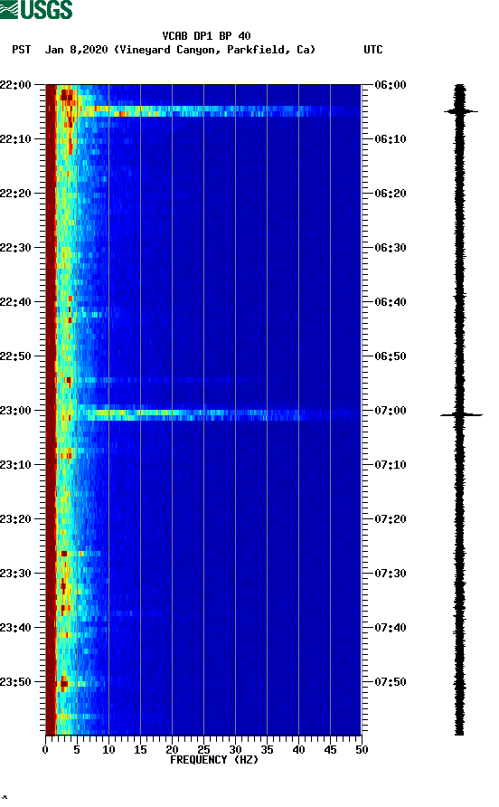Click the '07:10' UTC time label
The width and height of the screenshot is (499, 807).
point(391,465)
